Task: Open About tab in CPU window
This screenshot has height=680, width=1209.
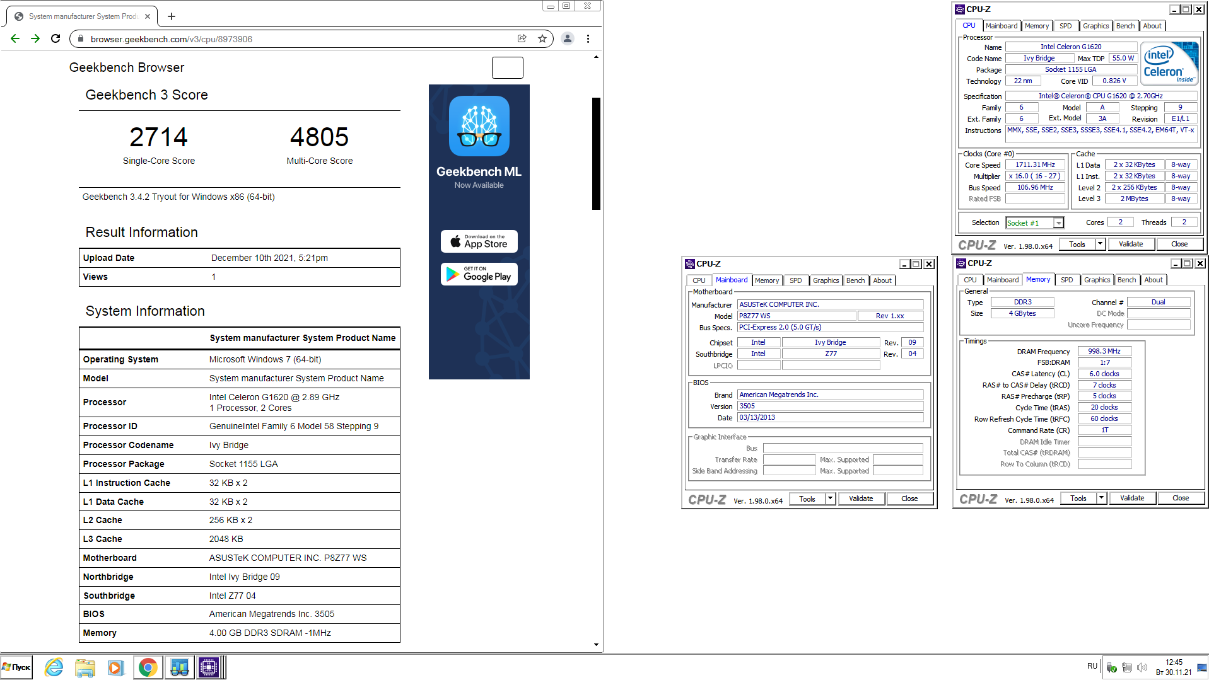Action: (x=1152, y=26)
